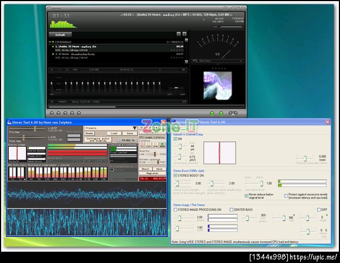340x263 pixels.
Task: Click the plus button above the equalizer
Action: point(52,70)
